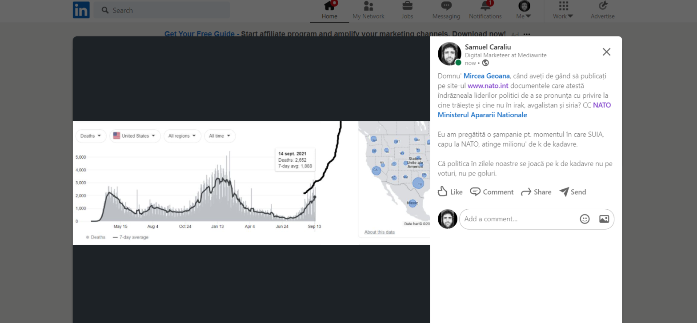Like the post
This screenshot has height=323, width=697.
(450, 192)
